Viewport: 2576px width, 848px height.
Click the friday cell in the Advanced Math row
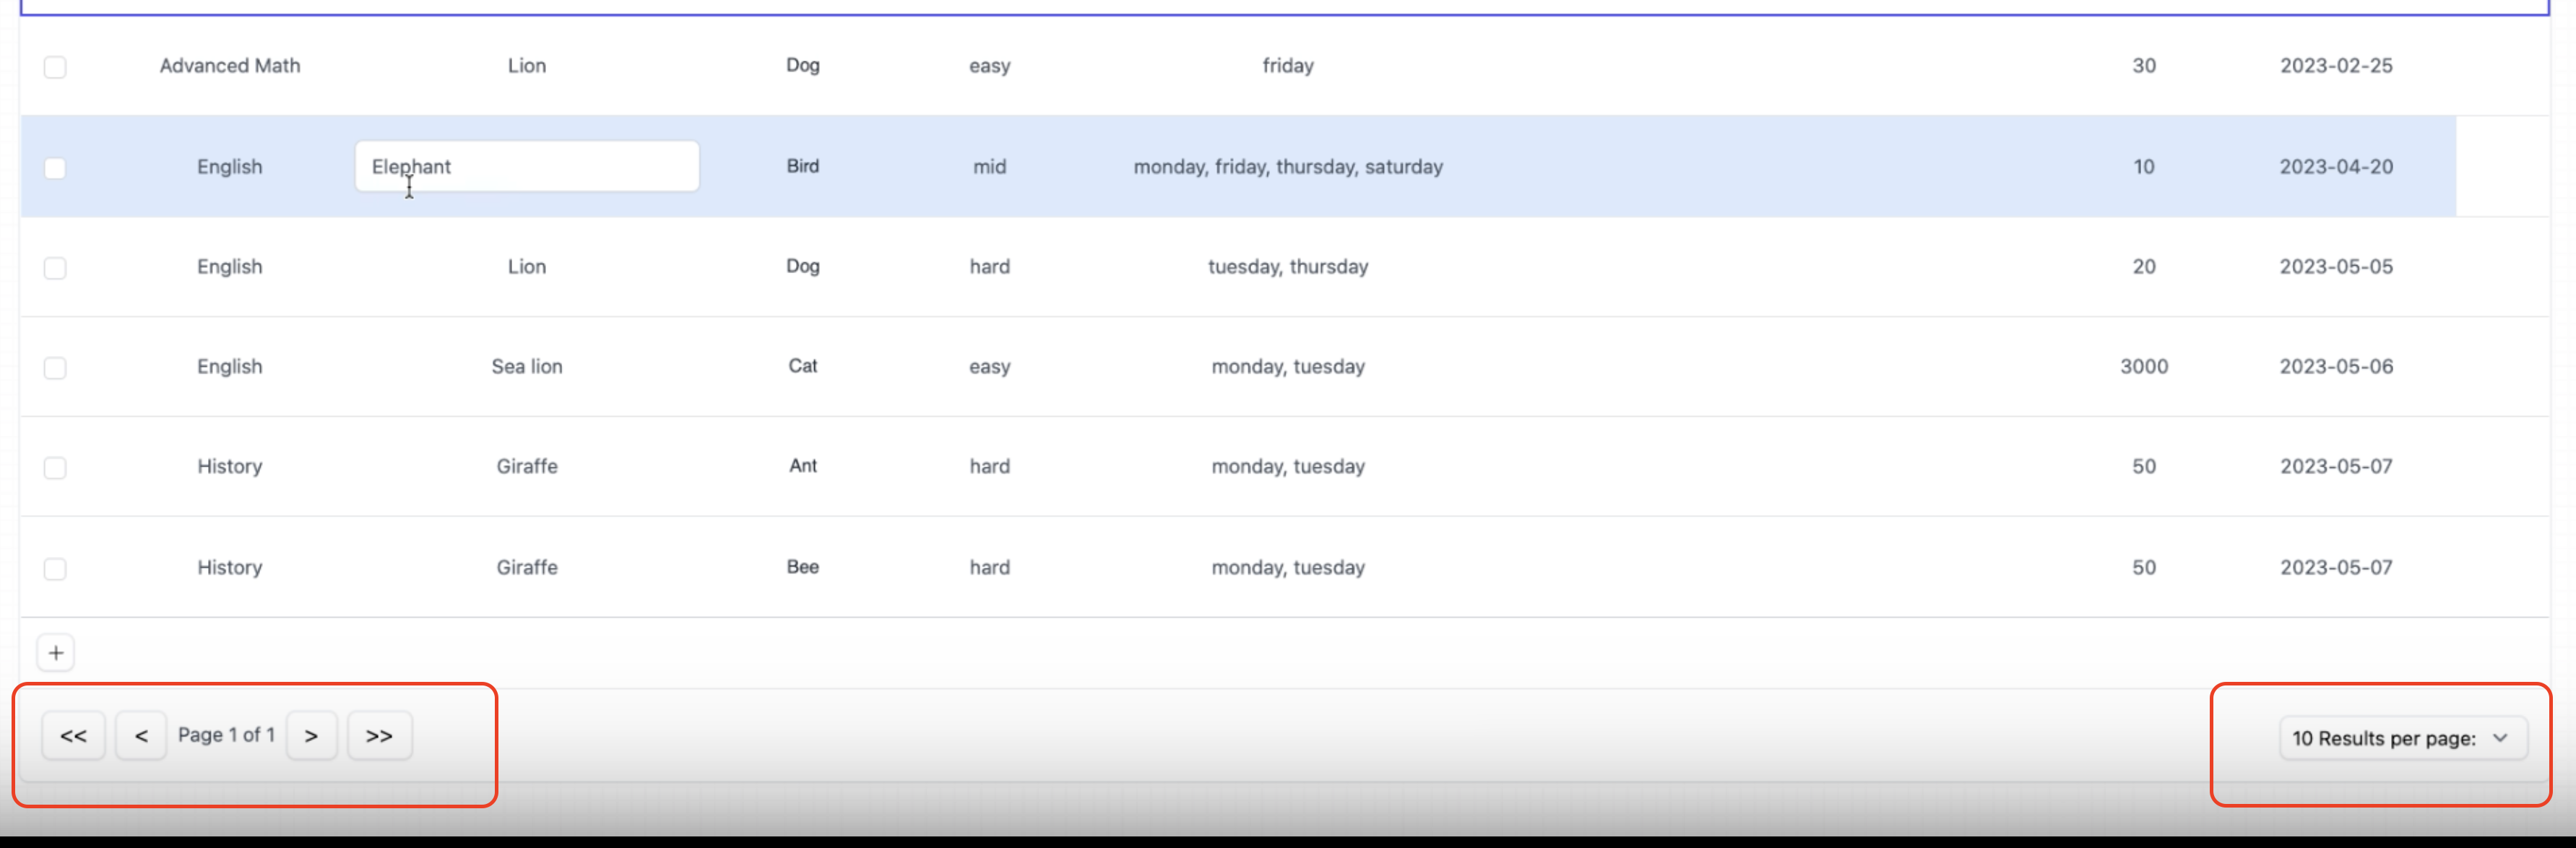[1287, 65]
